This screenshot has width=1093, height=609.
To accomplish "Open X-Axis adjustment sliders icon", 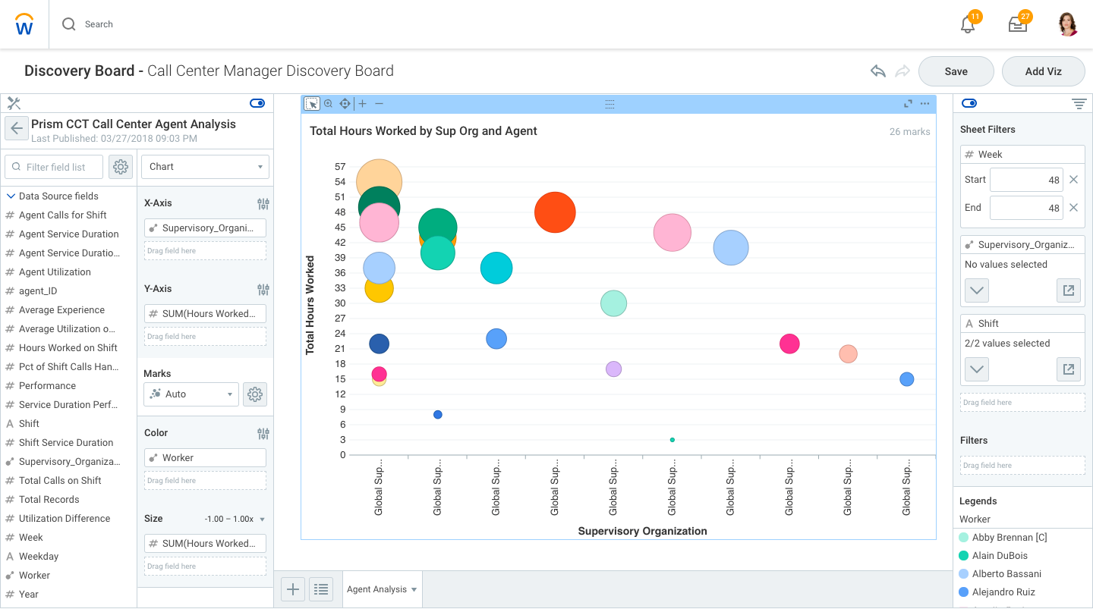I will (x=263, y=203).
